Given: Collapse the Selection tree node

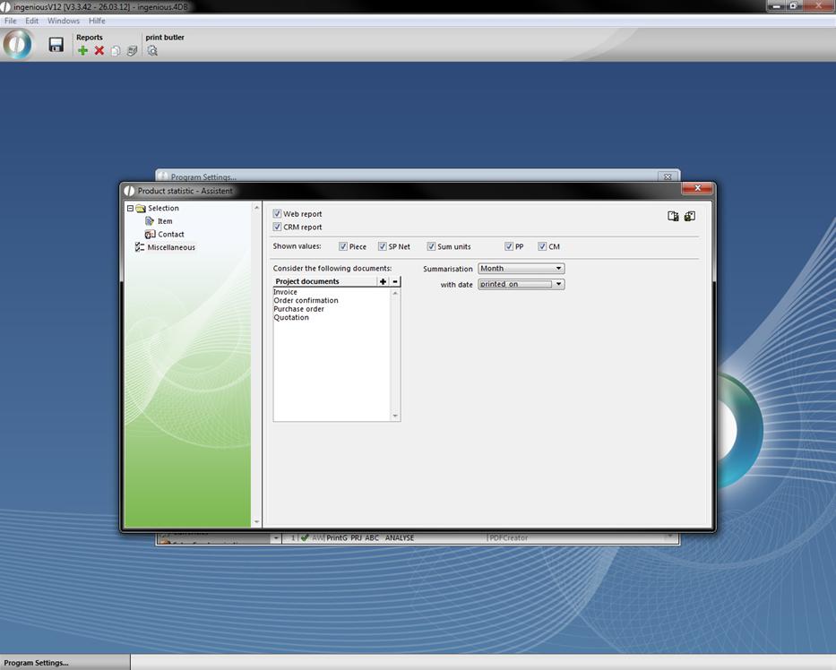Looking at the screenshot, I should pos(130,209).
